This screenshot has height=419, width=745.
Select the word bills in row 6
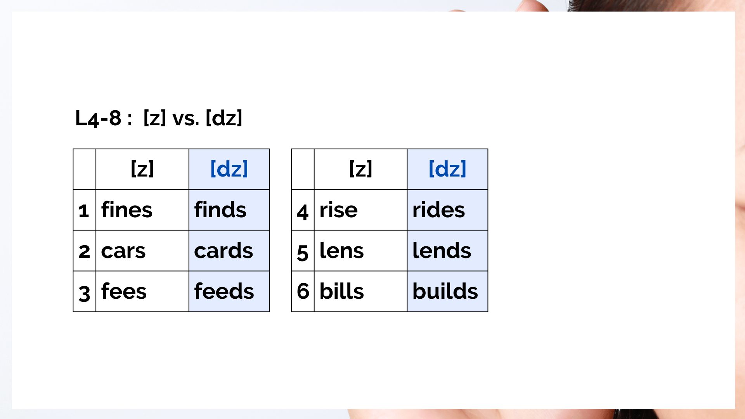click(x=341, y=291)
